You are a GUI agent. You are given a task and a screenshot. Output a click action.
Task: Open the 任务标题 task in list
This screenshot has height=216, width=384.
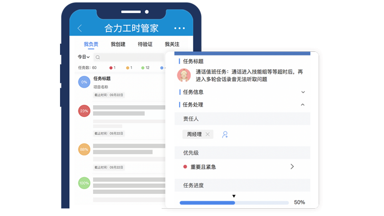pyautogui.click(x=102, y=79)
